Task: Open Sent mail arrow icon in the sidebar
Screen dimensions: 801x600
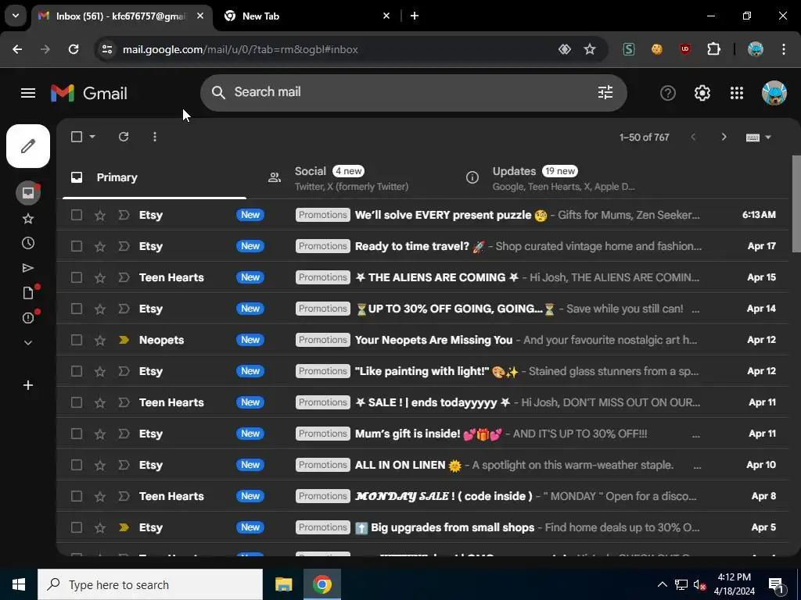Action: pyautogui.click(x=28, y=268)
